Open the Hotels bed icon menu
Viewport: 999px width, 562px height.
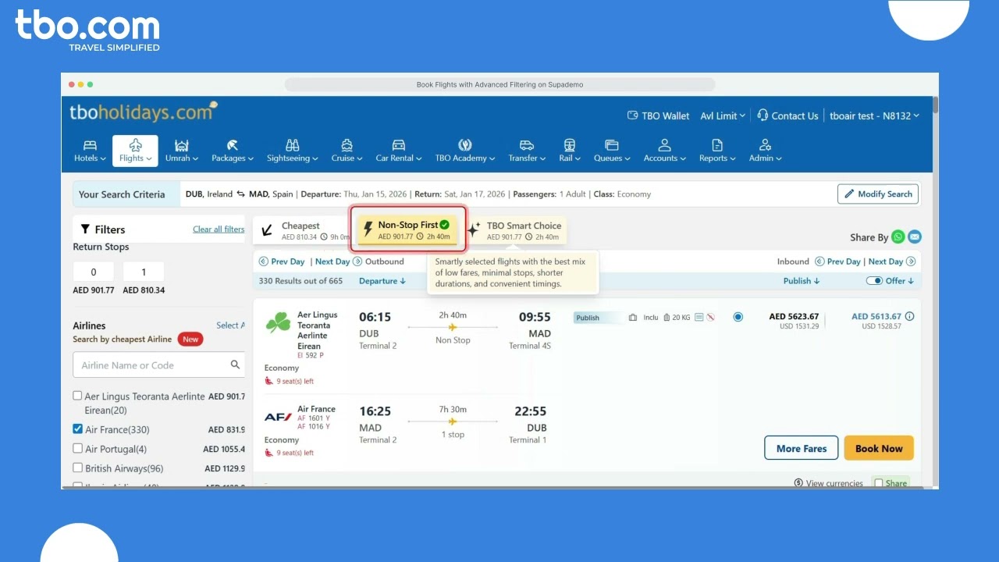(90, 151)
